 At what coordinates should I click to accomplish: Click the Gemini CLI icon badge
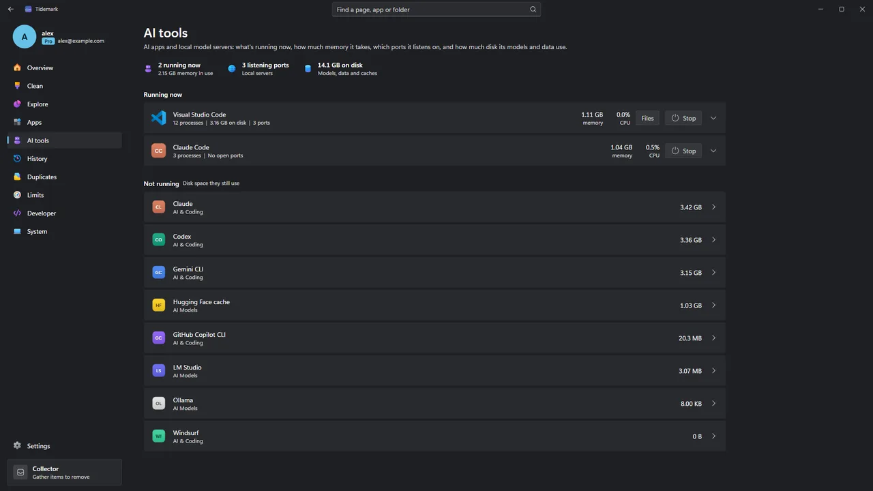click(x=158, y=273)
